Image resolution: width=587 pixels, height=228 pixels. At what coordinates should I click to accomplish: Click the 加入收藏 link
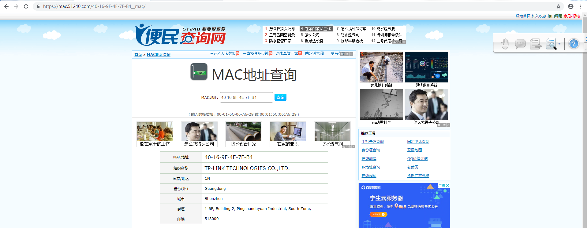[x=539, y=16]
